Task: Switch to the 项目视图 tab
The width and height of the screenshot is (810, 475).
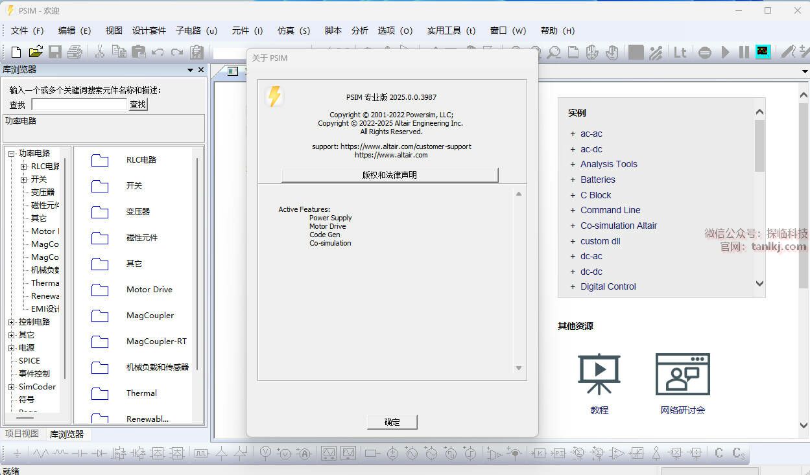Action: [x=22, y=434]
